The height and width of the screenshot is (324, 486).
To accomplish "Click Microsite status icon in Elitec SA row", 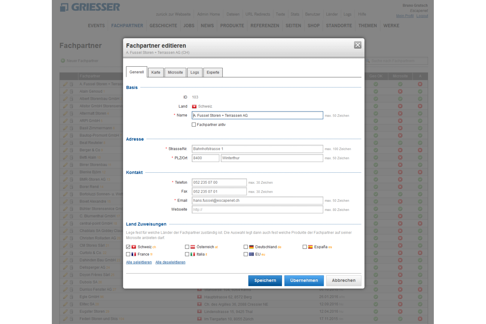I will click(x=400, y=304).
